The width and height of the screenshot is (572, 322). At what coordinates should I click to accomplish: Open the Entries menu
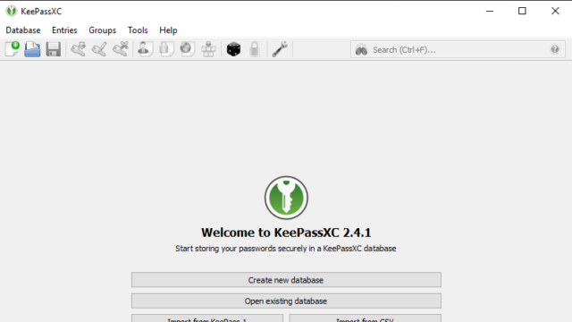tap(64, 30)
